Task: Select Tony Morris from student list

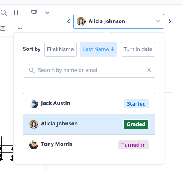Action: pyautogui.click(x=89, y=145)
